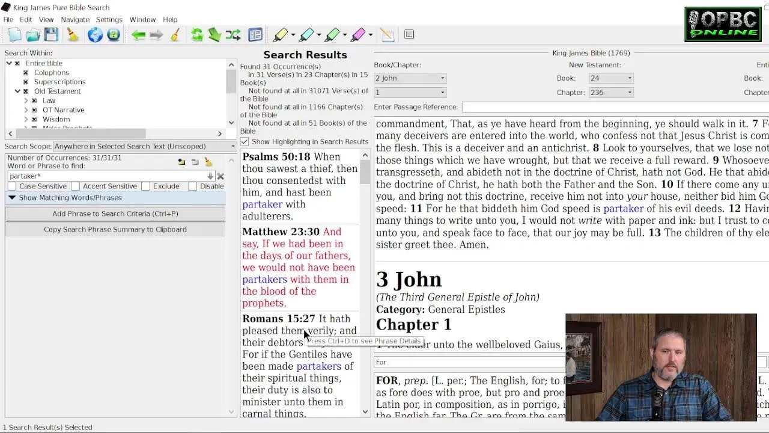Expand the OT Narrative tree node

point(26,110)
